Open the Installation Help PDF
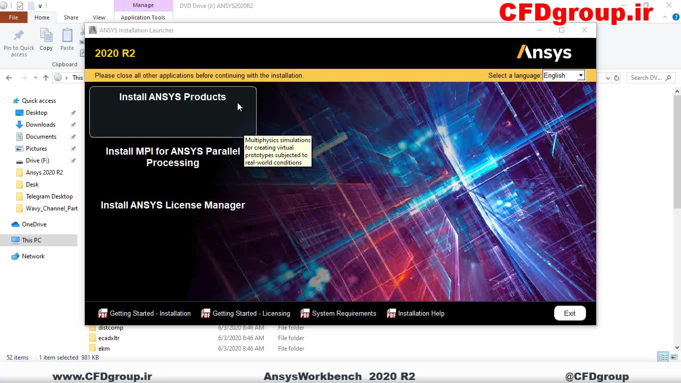681x383 pixels. point(415,313)
